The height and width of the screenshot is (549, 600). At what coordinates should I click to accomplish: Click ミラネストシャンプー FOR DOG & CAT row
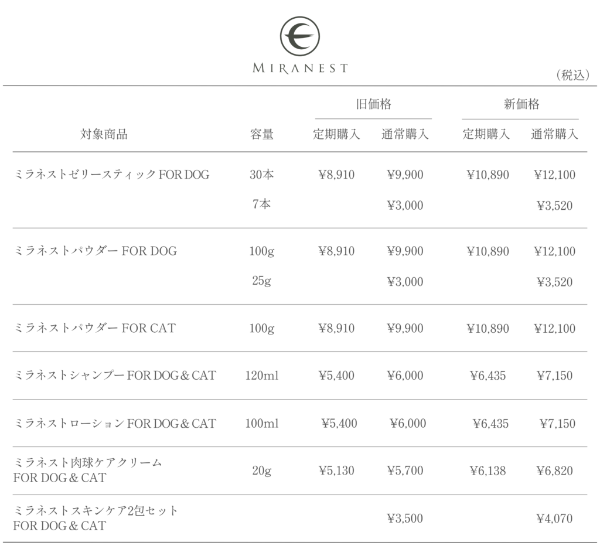tap(300, 376)
